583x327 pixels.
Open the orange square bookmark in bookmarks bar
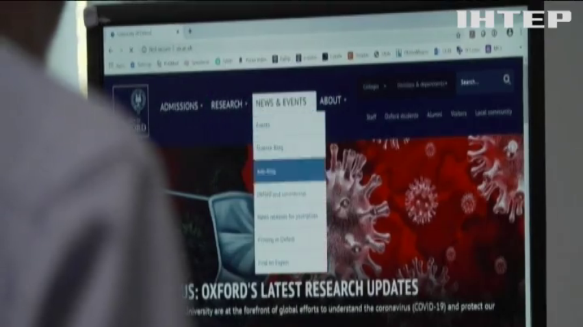point(350,55)
